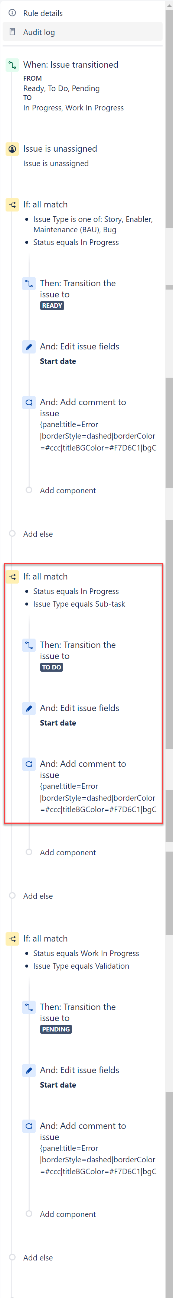Open the Rule details info icon

[x=13, y=13]
